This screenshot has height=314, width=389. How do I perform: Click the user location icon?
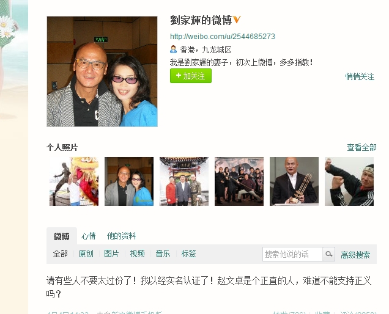click(x=173, y=49)
